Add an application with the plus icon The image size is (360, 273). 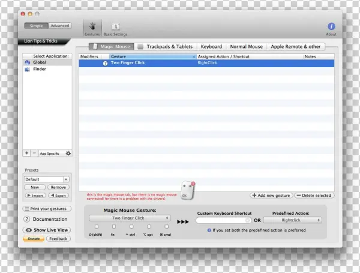click(27, 154)
